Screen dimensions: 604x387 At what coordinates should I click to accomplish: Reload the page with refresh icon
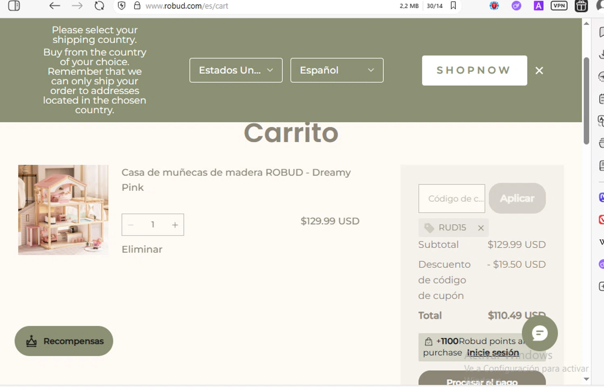[x=99, y=6]
